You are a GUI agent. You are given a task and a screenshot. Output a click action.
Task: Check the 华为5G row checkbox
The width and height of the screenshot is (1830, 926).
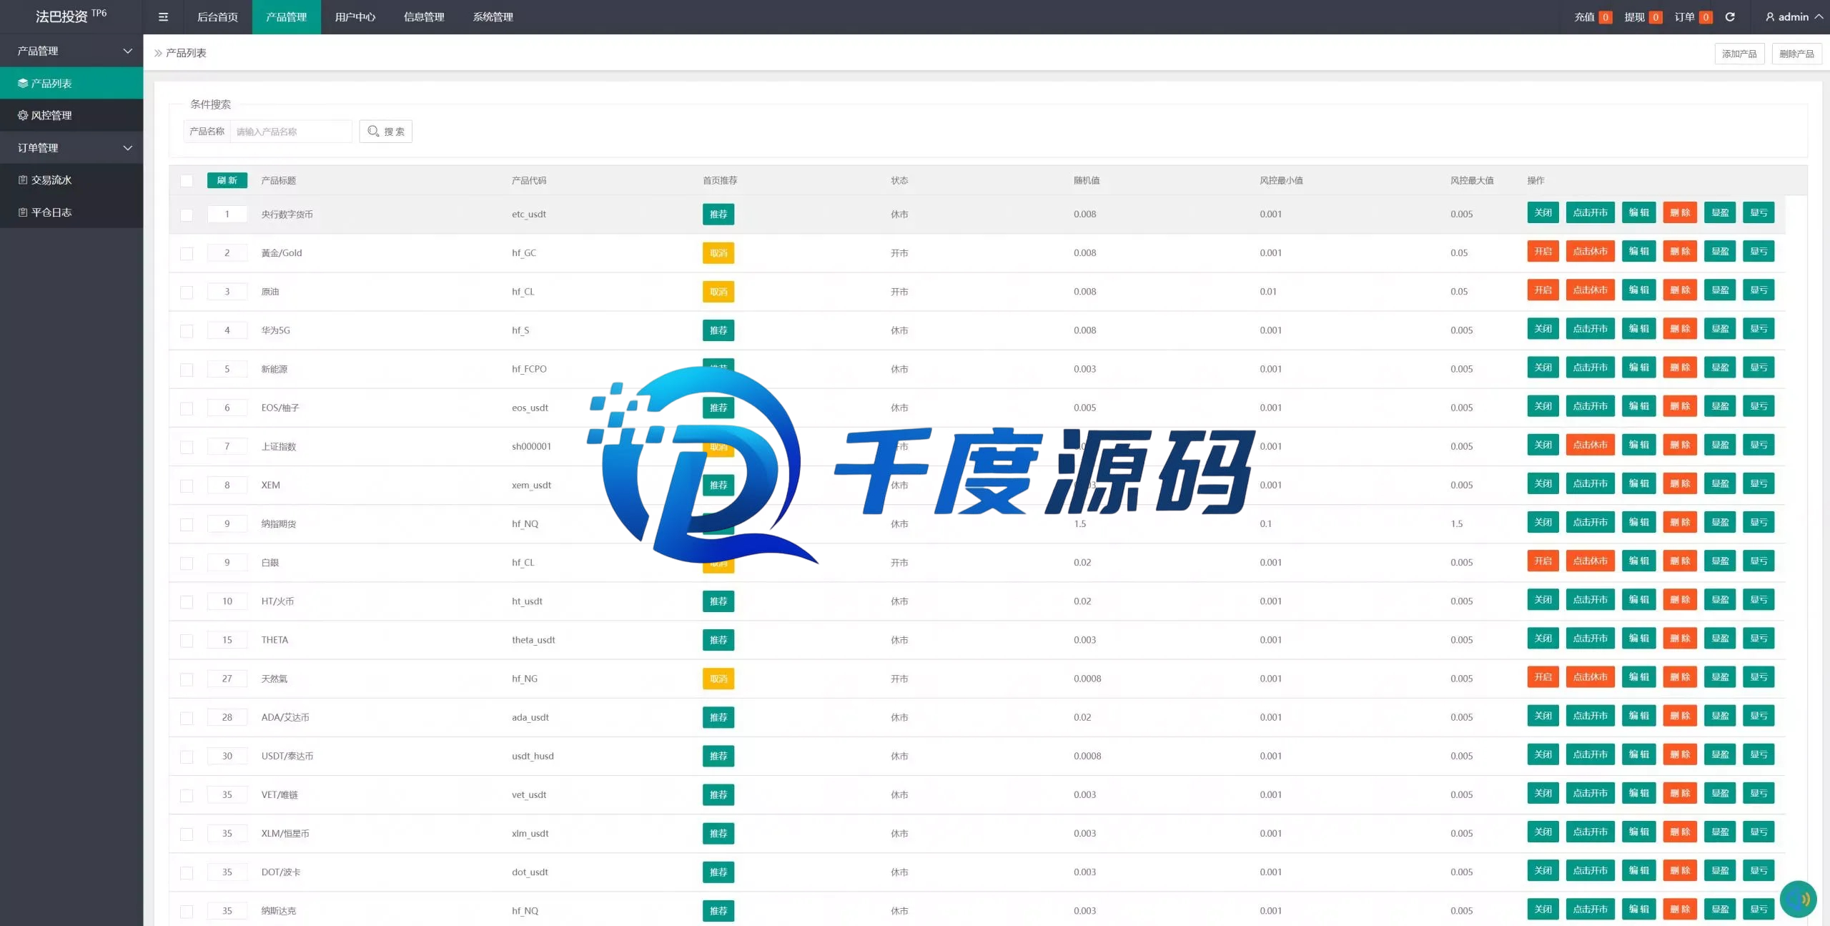[x=187, y=330]
